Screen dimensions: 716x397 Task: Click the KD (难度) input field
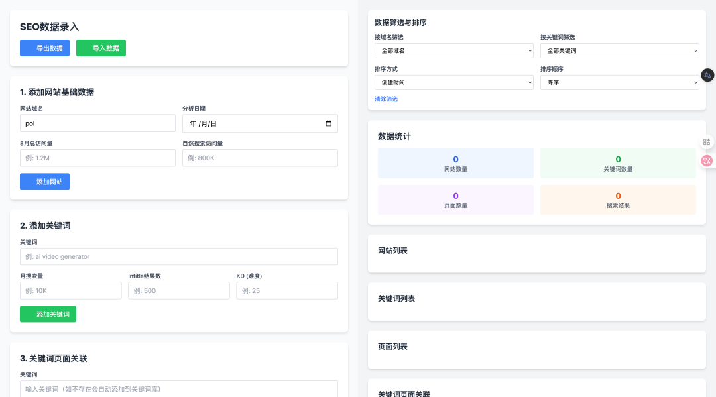[287, 291]
